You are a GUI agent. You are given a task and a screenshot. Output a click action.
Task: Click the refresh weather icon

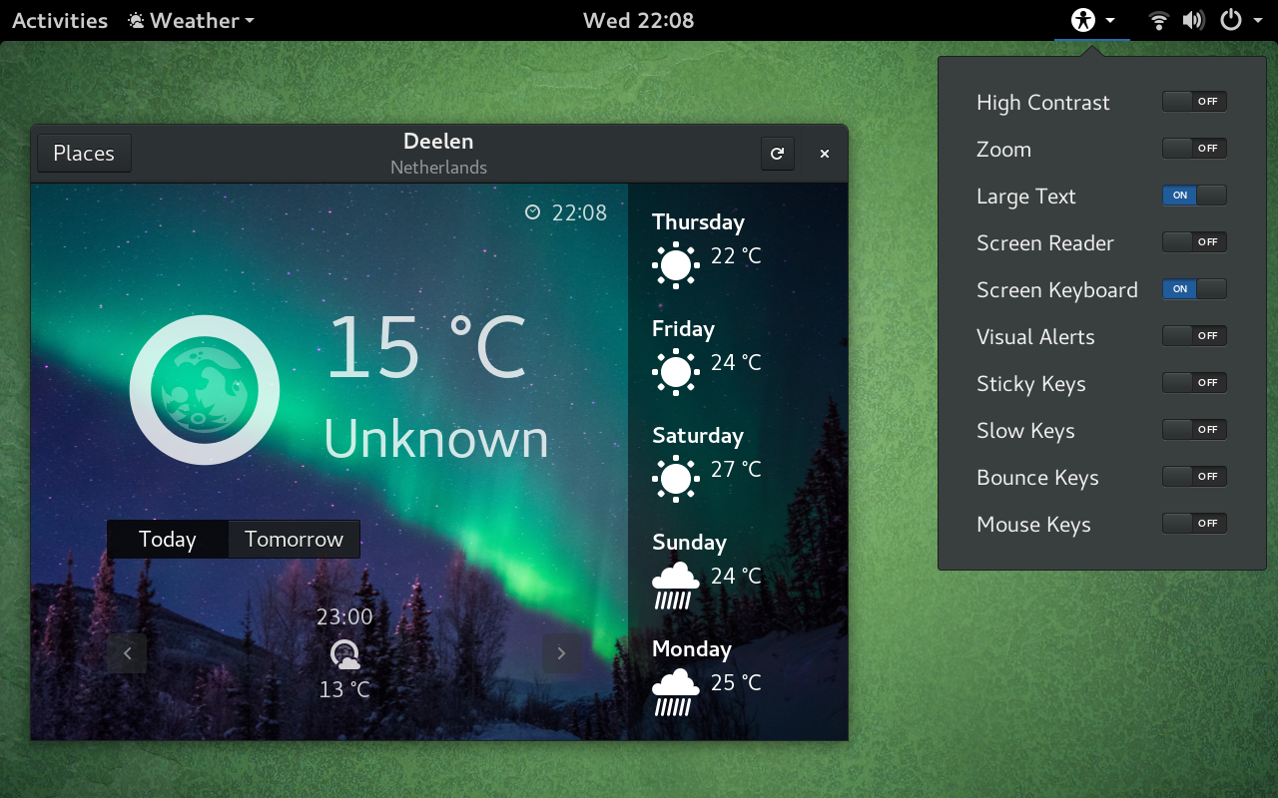coord(778,154)
